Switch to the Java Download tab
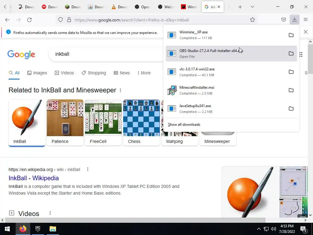The width and height of the screenshot is (313, 235). click(x=97, y=7)
